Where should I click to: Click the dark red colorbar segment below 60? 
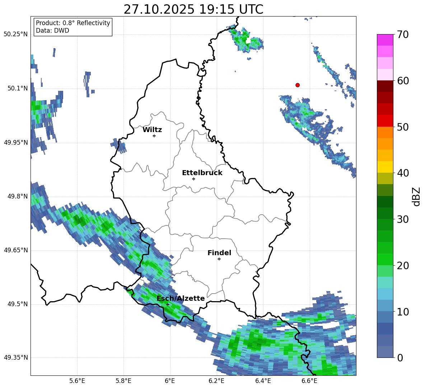coord(385,86)
